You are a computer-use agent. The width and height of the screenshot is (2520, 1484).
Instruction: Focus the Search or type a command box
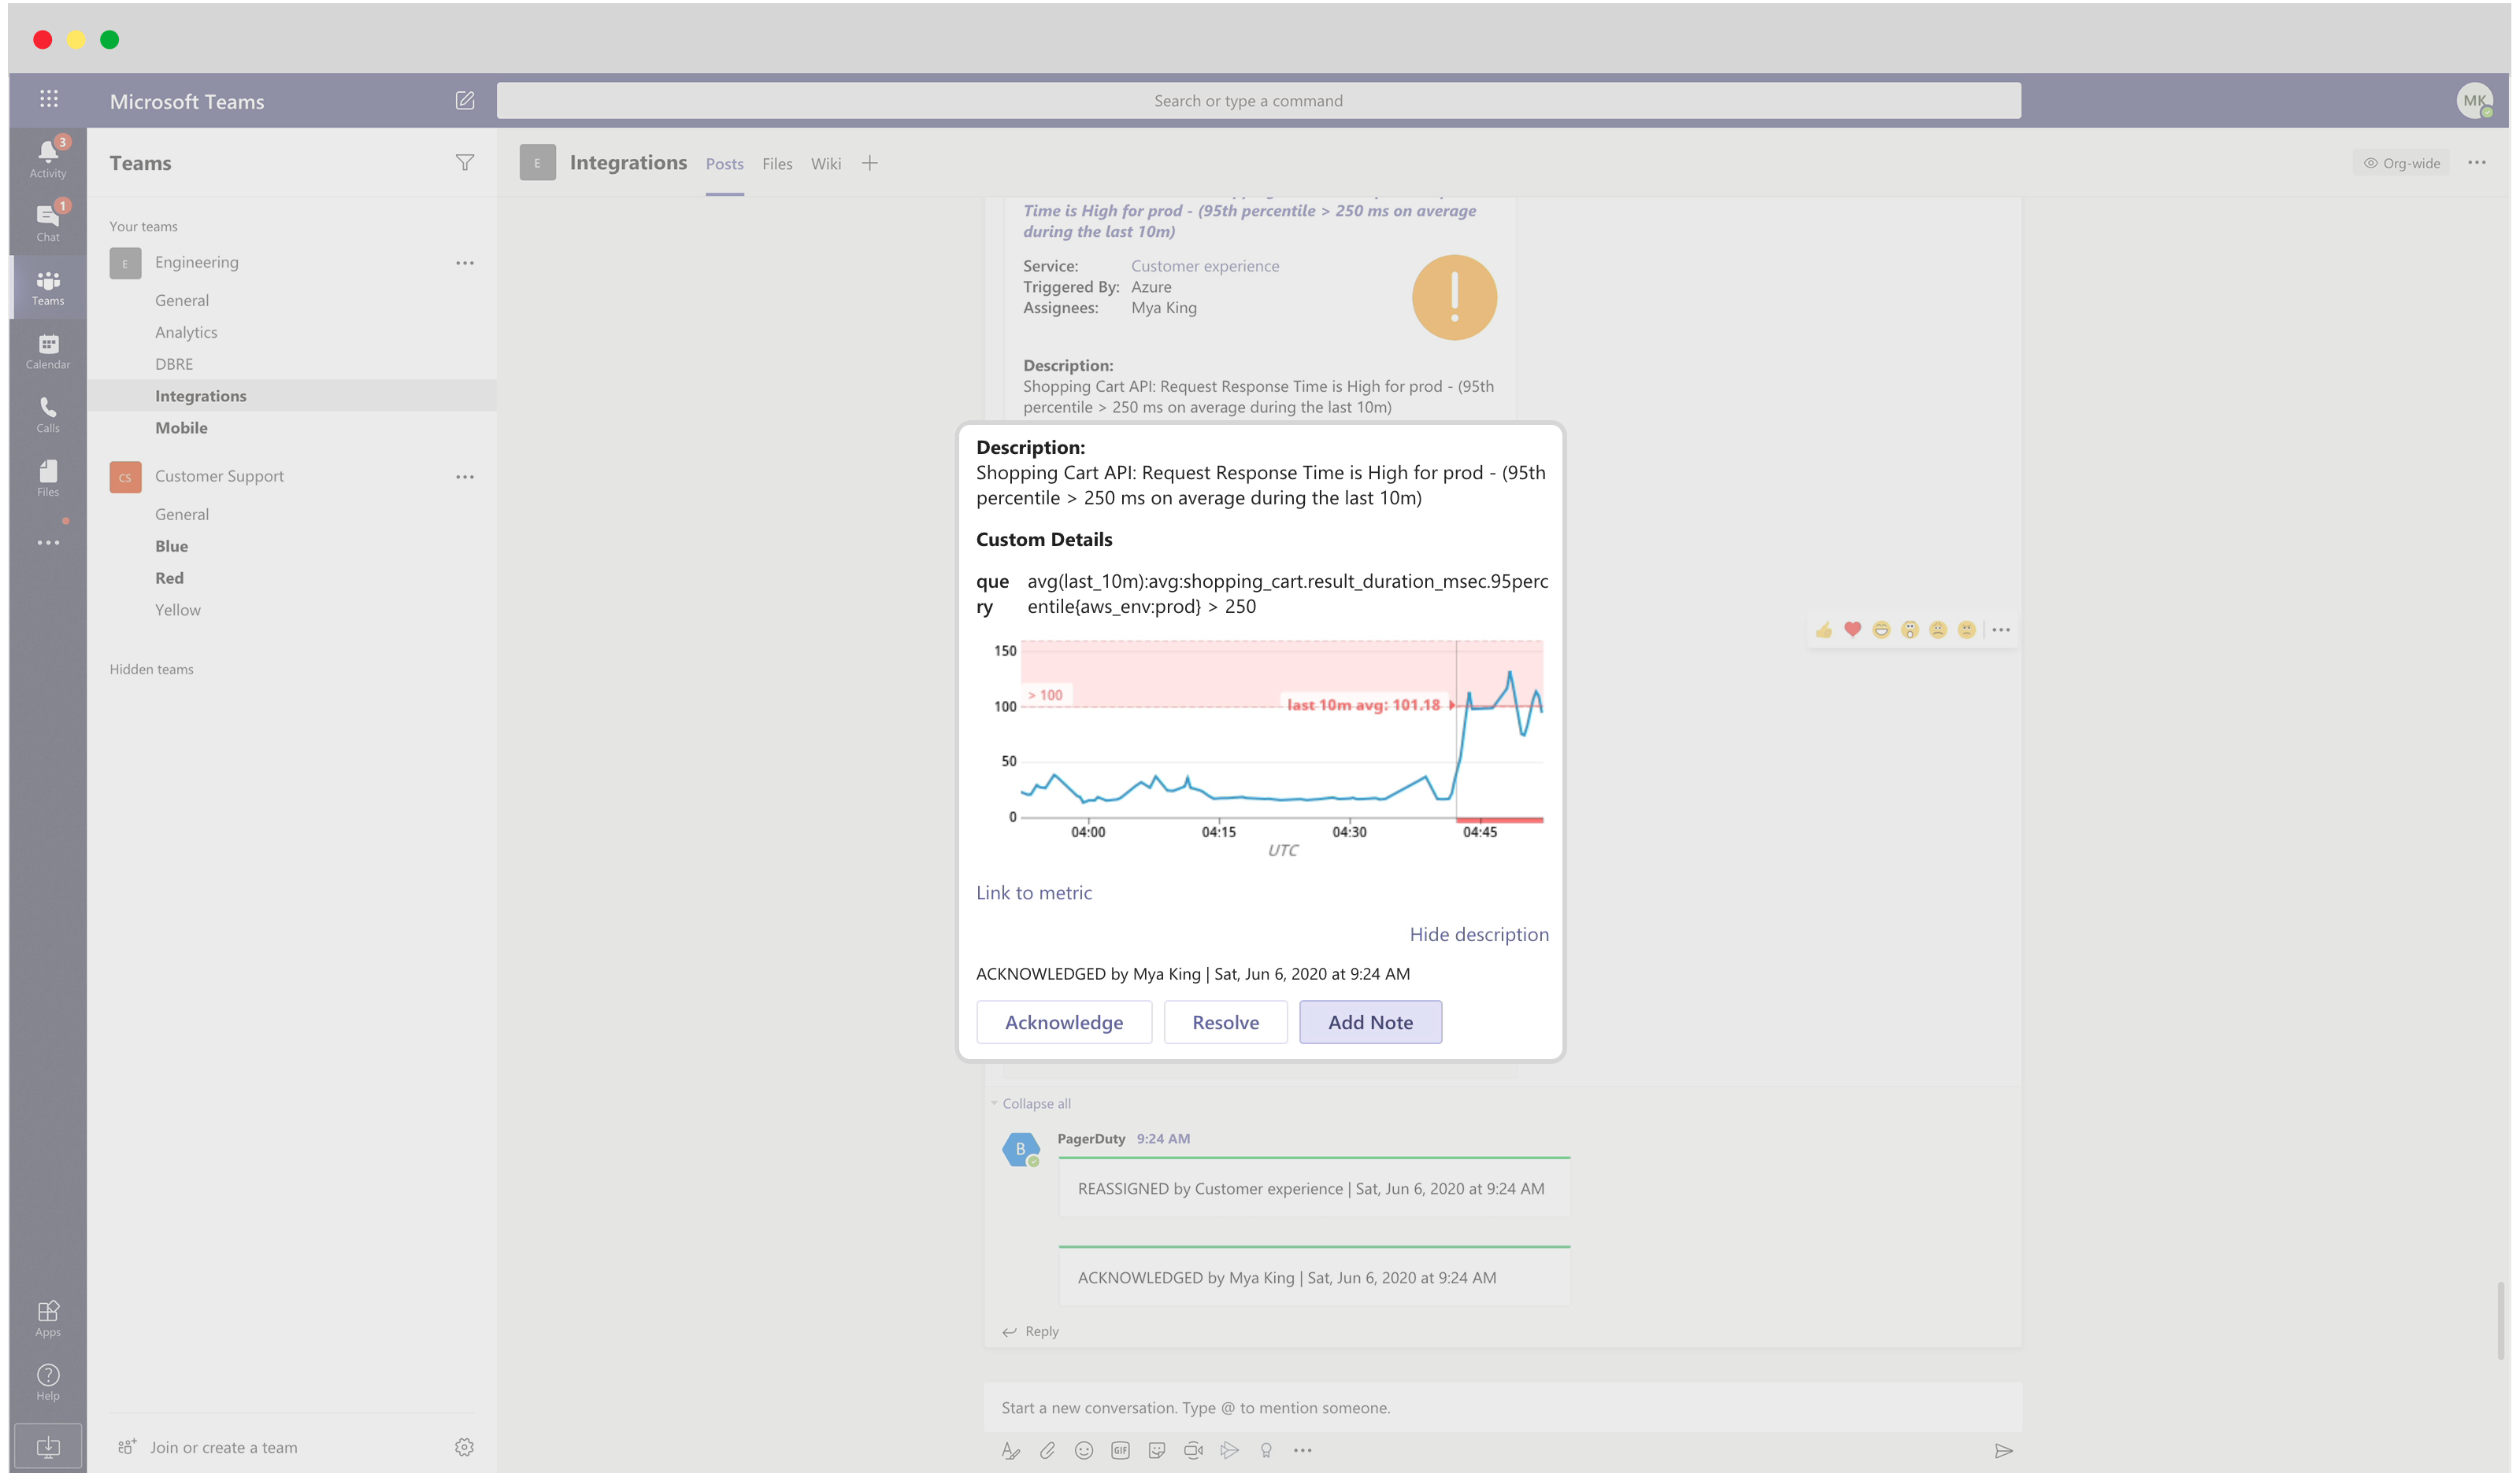point(1258,100)
